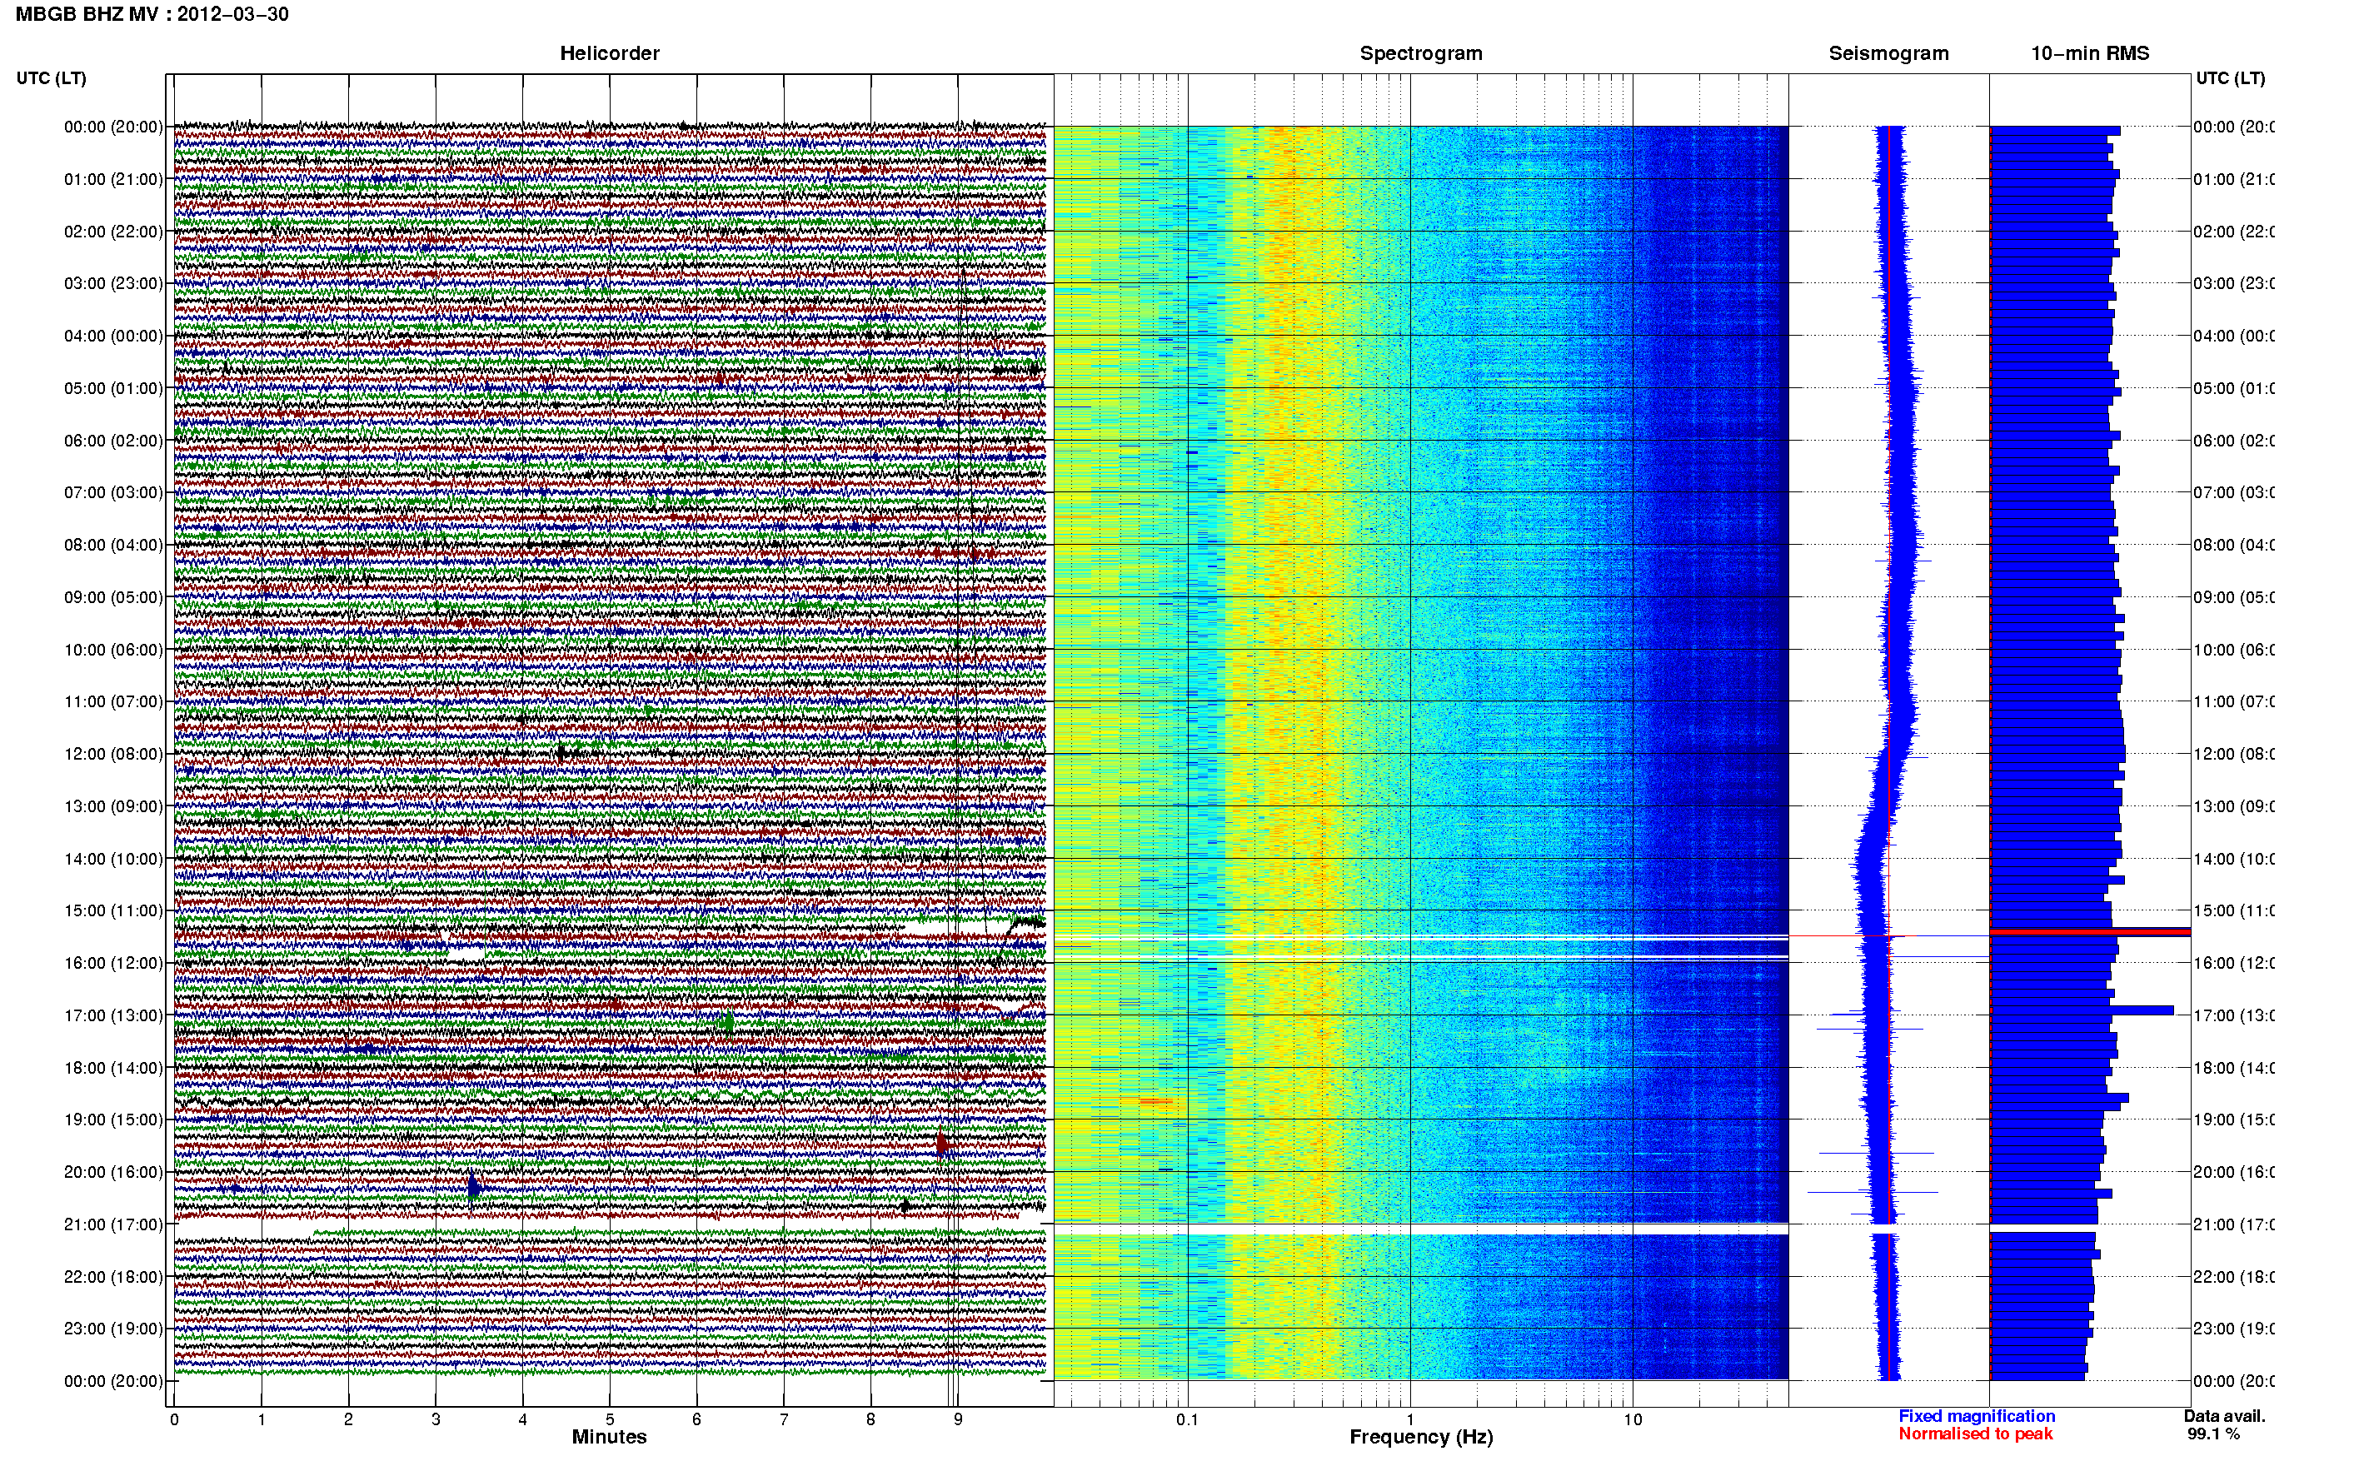This screenshot has height=1481, width=2369.
Task: Click the "7" tick on the Minutes axis
Action: point(784,1419)
